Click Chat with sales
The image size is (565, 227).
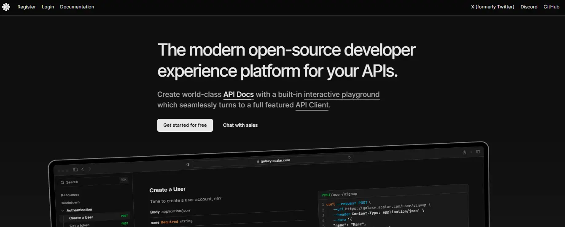tap(240, 125)
